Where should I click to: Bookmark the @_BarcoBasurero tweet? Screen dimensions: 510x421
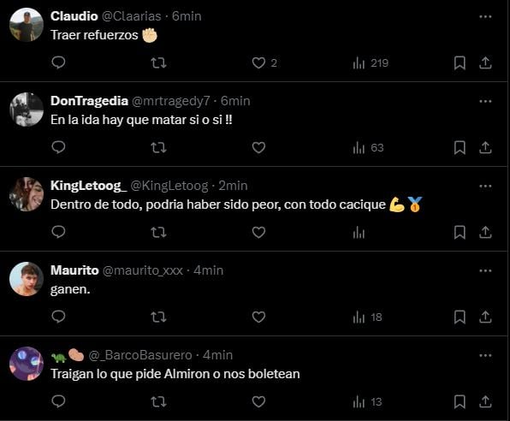pos(460,401)
